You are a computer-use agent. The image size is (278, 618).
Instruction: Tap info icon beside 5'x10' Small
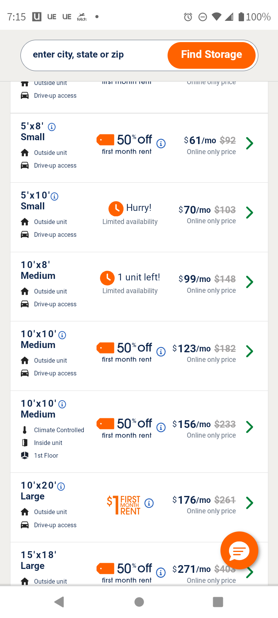click(55, 197)
